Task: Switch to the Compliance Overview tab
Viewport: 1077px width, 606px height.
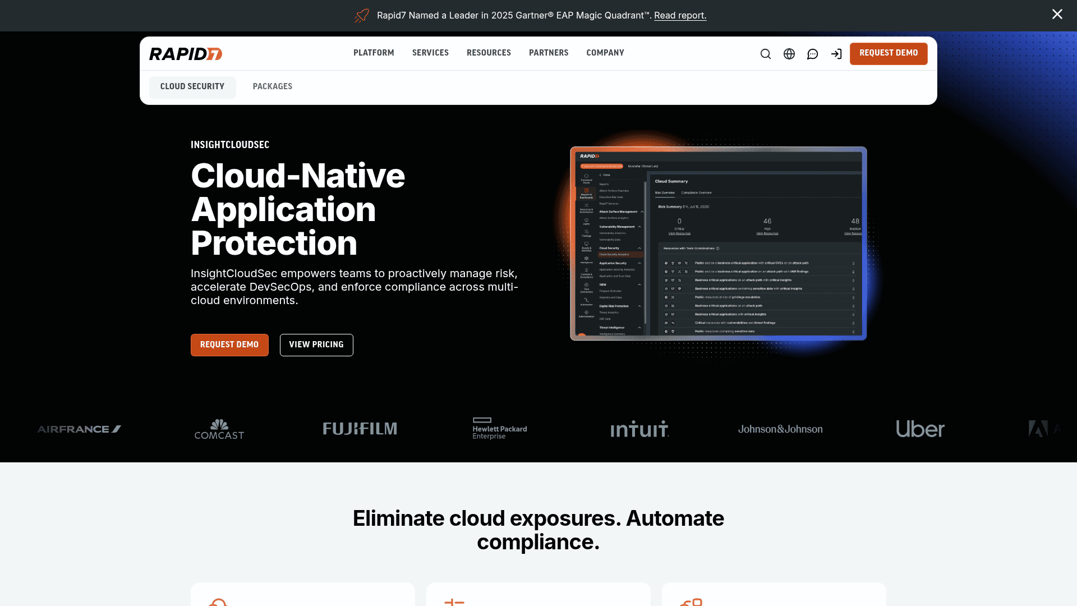Action: click(x=697, y=193)
